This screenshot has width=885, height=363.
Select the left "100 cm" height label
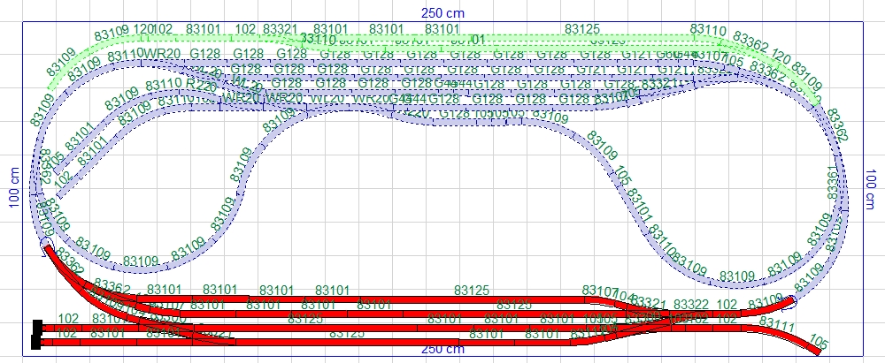pos(14,185)
